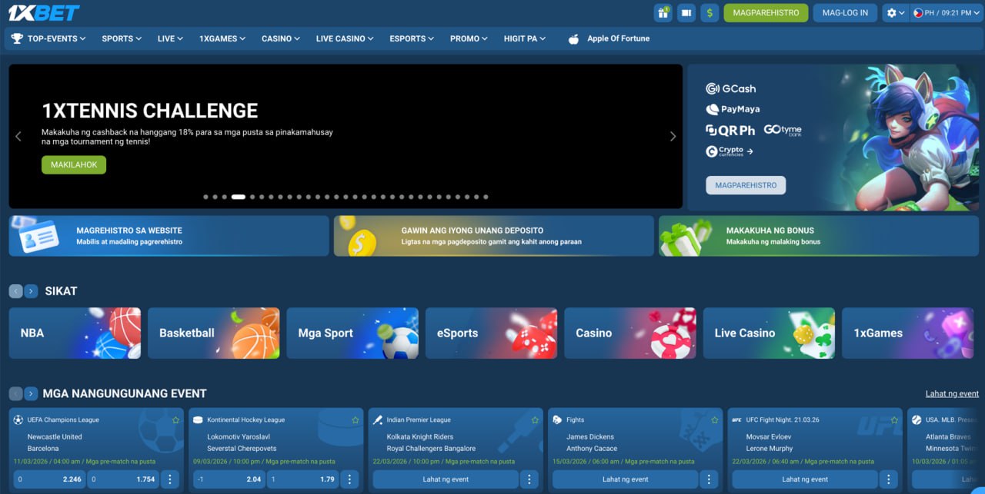
Task: Expand the ESPORTS menu
Action: (x=412, y=38)
